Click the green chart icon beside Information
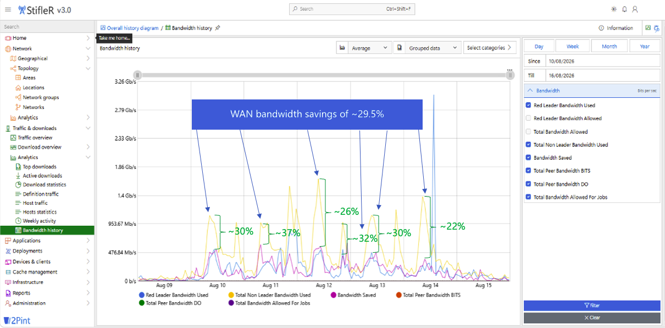 (649, 28)
